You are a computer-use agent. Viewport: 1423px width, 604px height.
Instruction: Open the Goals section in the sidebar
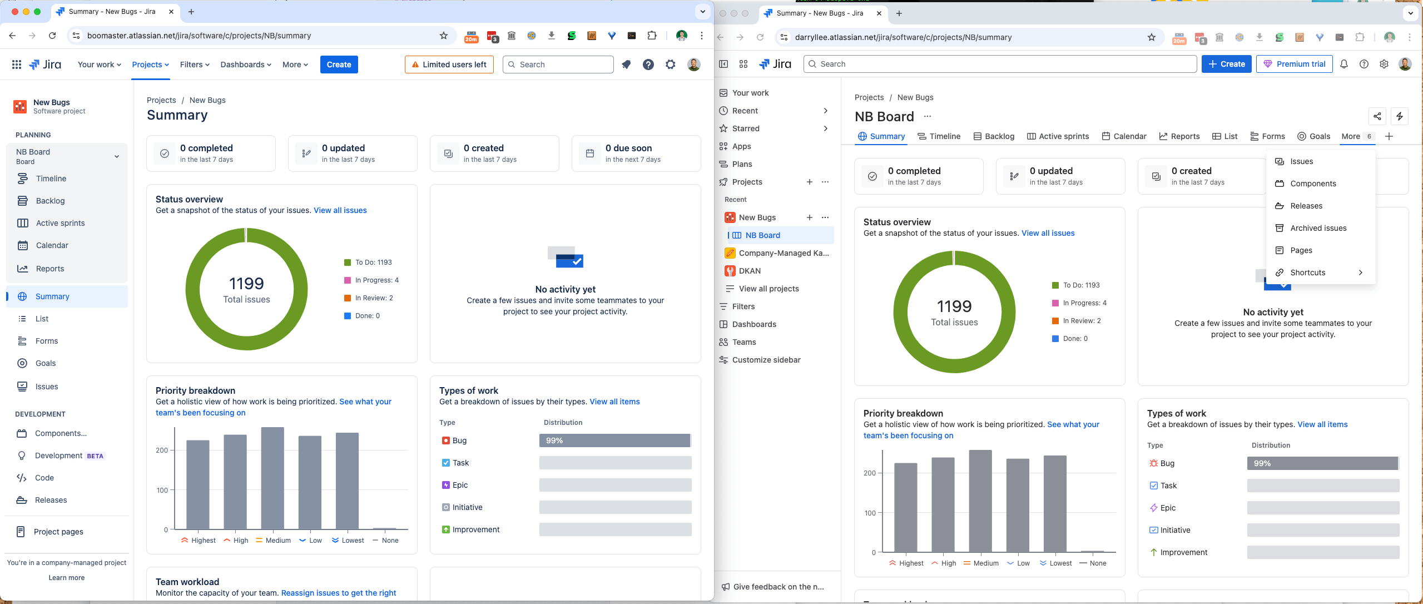pos(45,363)
